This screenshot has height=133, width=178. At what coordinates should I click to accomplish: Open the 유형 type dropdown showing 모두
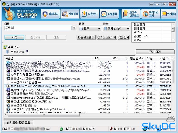[90, 29]
